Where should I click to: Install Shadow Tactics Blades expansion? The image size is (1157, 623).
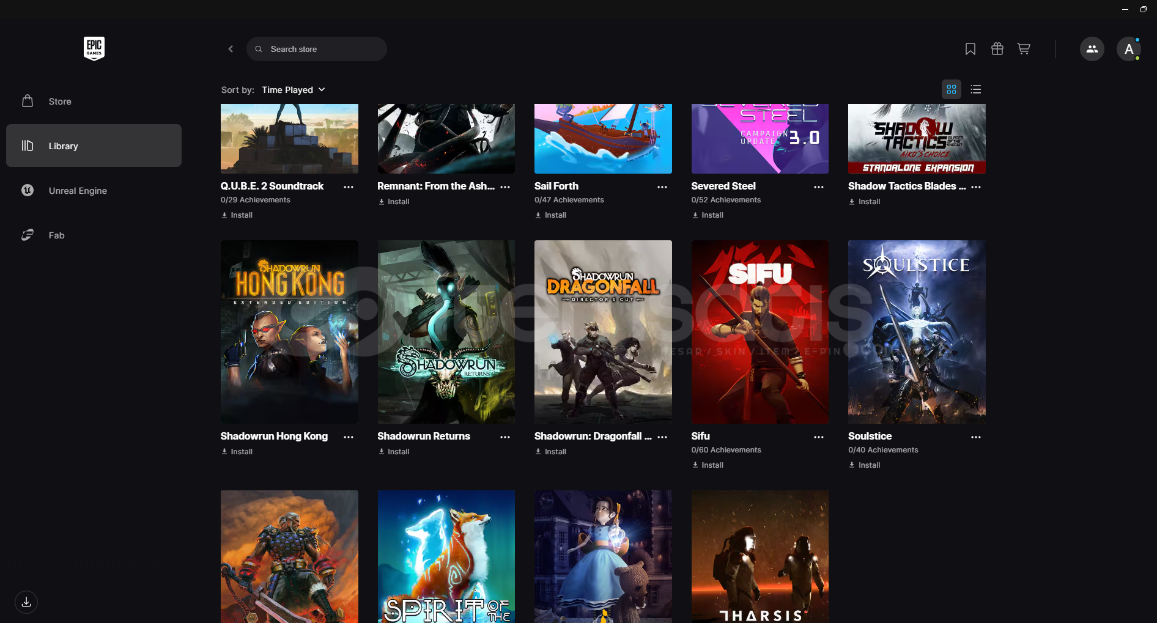pos(864,202)
